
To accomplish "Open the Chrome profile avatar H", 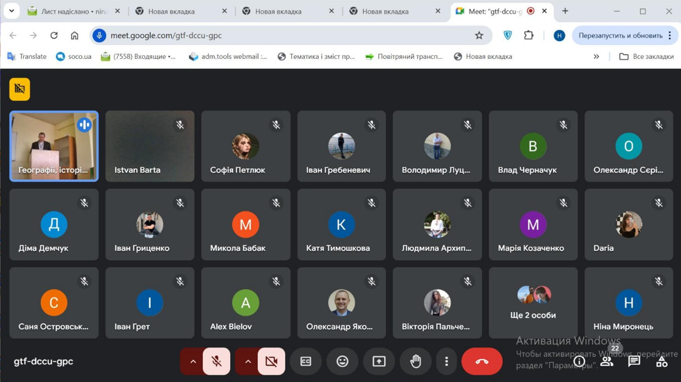I will (559, 36).
